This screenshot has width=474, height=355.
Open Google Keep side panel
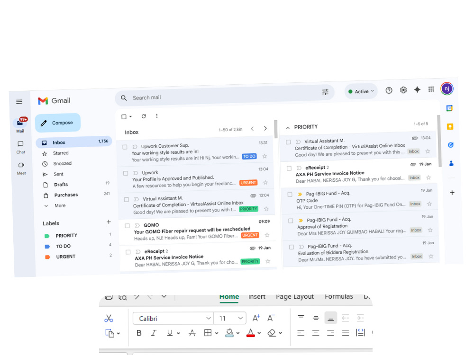(x=450, y=126)
